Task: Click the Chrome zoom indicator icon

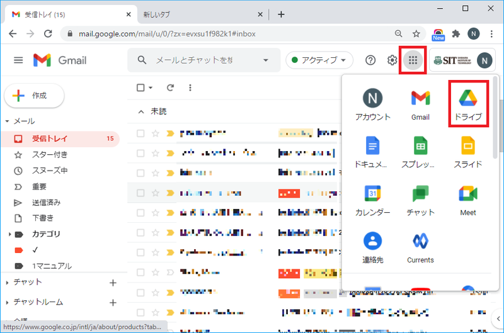Action: tap(398, 34)
